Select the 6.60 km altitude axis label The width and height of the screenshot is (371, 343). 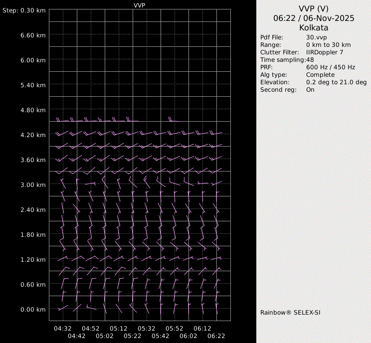tap(33, 35)
